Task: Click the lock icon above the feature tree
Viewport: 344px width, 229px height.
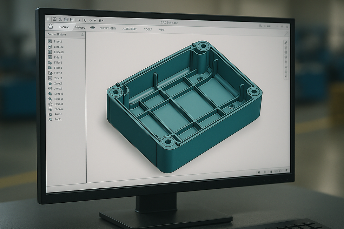Action: (51, 26)
